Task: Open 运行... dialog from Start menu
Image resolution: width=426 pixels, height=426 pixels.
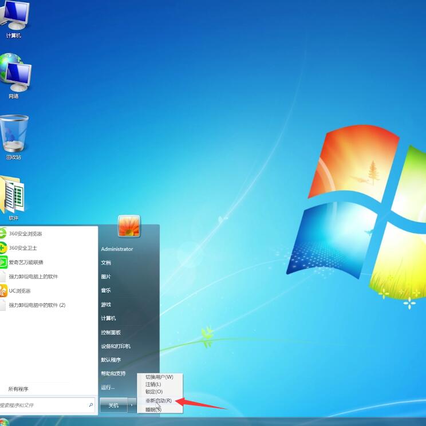Action: pyautogui.click(x=108, y=388)
